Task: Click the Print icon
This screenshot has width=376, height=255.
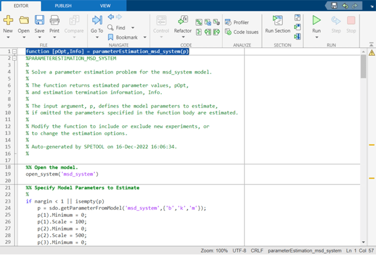Action: coord(55,21)
